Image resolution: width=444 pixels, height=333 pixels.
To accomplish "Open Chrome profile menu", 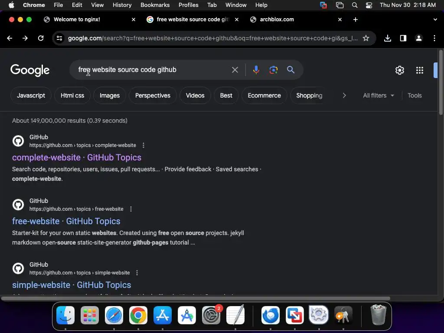I will [x=418, y=38].
